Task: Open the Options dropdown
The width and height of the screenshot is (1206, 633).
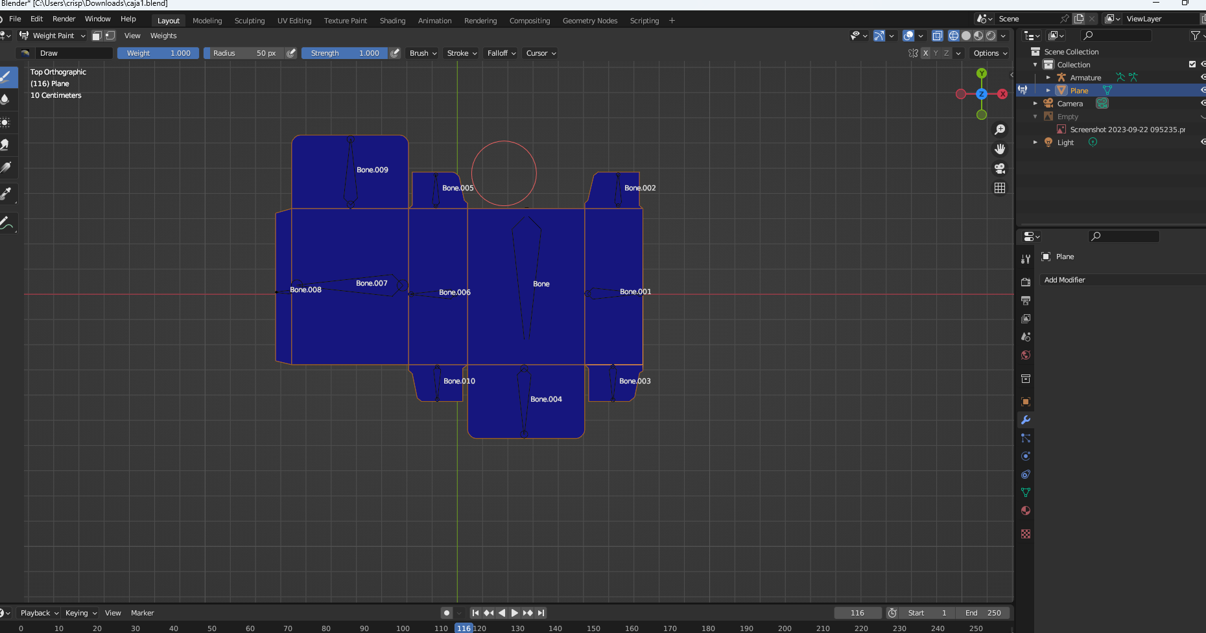Action: [990, 53]
